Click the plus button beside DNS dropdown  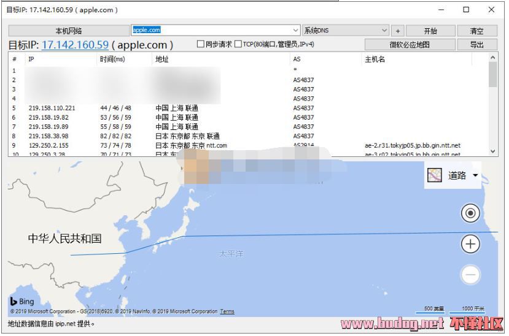coord(397,31)
